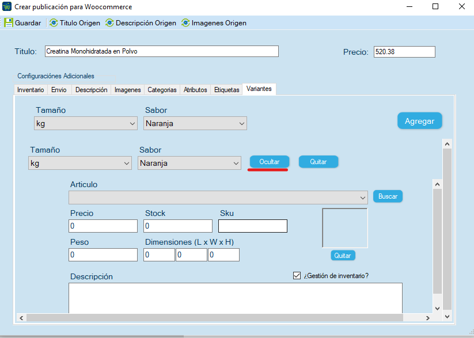Click the Titulo text field

point(162,51)
